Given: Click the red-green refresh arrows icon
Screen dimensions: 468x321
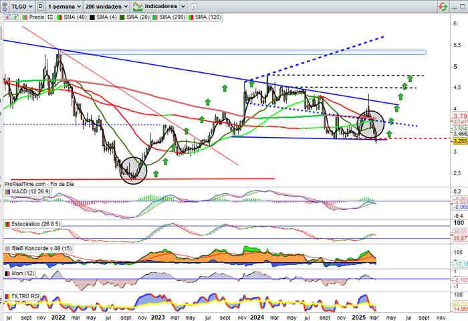Looking at the screenshot, I should (443, 6).
